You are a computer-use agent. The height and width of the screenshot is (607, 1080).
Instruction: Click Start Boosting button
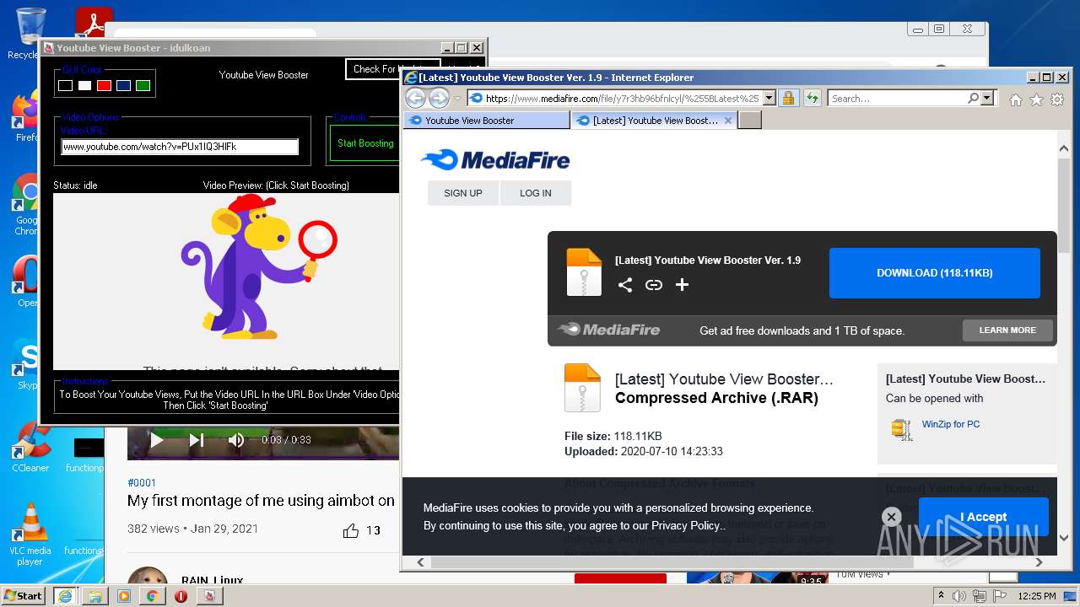tap(365, 143)
